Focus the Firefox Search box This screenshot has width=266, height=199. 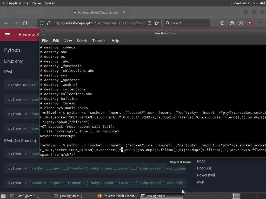tap(187, 23)
